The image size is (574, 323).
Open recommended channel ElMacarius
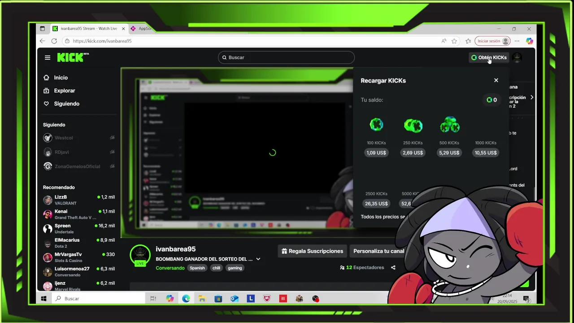pos(79,243)
